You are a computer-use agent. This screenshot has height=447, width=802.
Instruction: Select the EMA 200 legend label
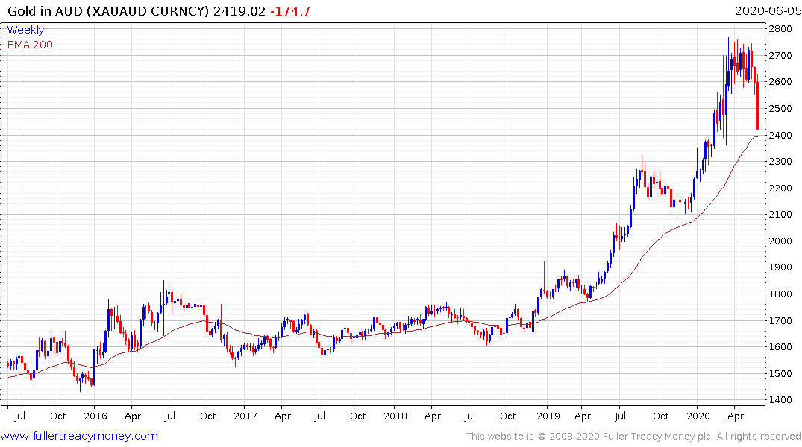(30, 45)
